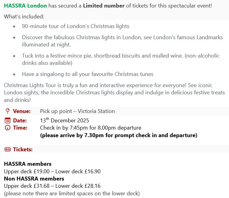Click the calendar icon beside Date
This screenshot has height=198, width=229.
point(8,121)
